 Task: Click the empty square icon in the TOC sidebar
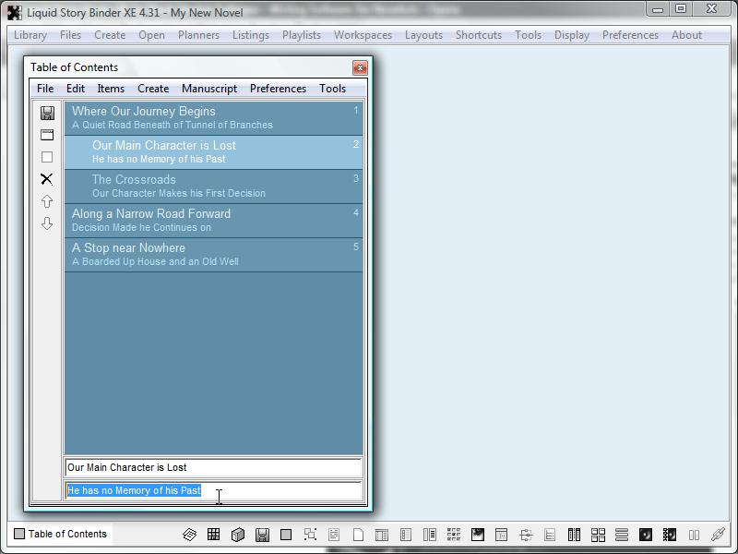click(47, 157)
